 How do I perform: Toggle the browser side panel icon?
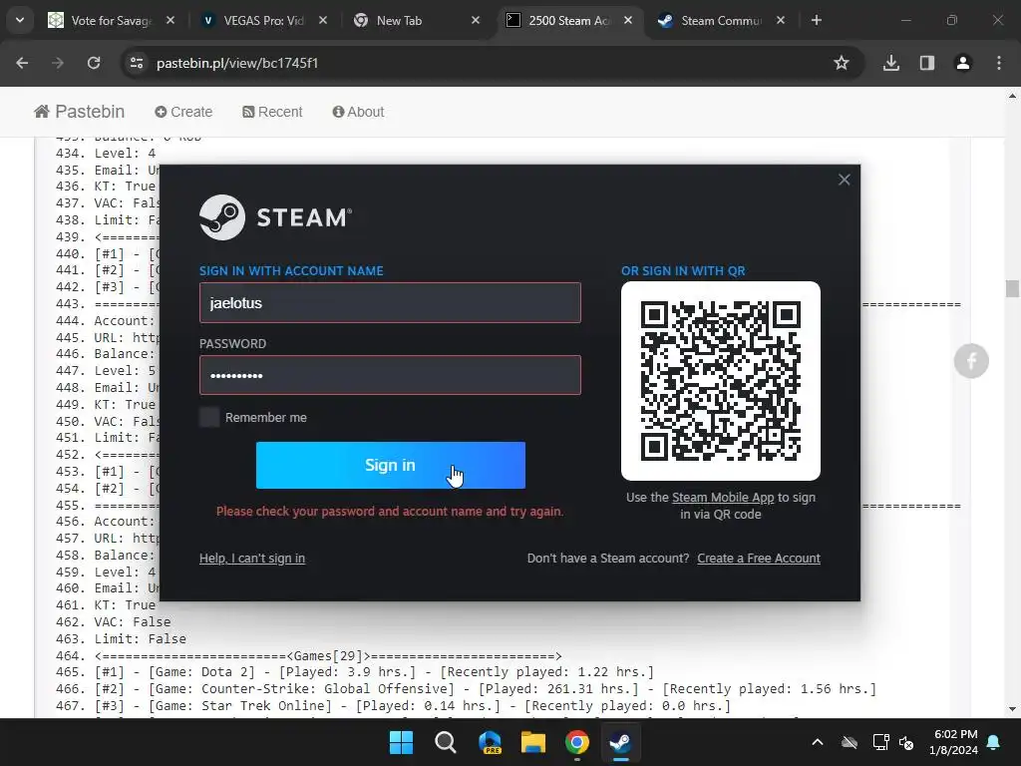tap(927, 63)
